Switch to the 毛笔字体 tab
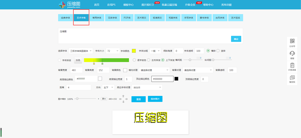The width and height of the screenshot is (301, 138). coord(173,18)
